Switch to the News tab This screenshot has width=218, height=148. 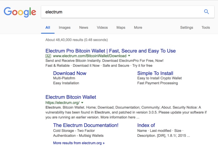pos(84,27)
